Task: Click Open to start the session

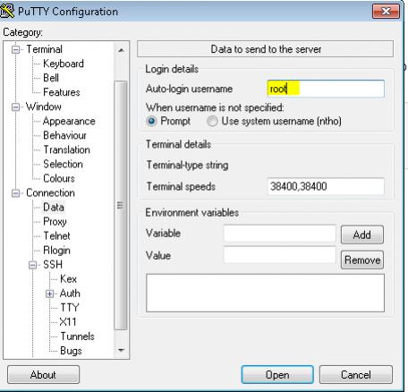Action: click(277, 375)
